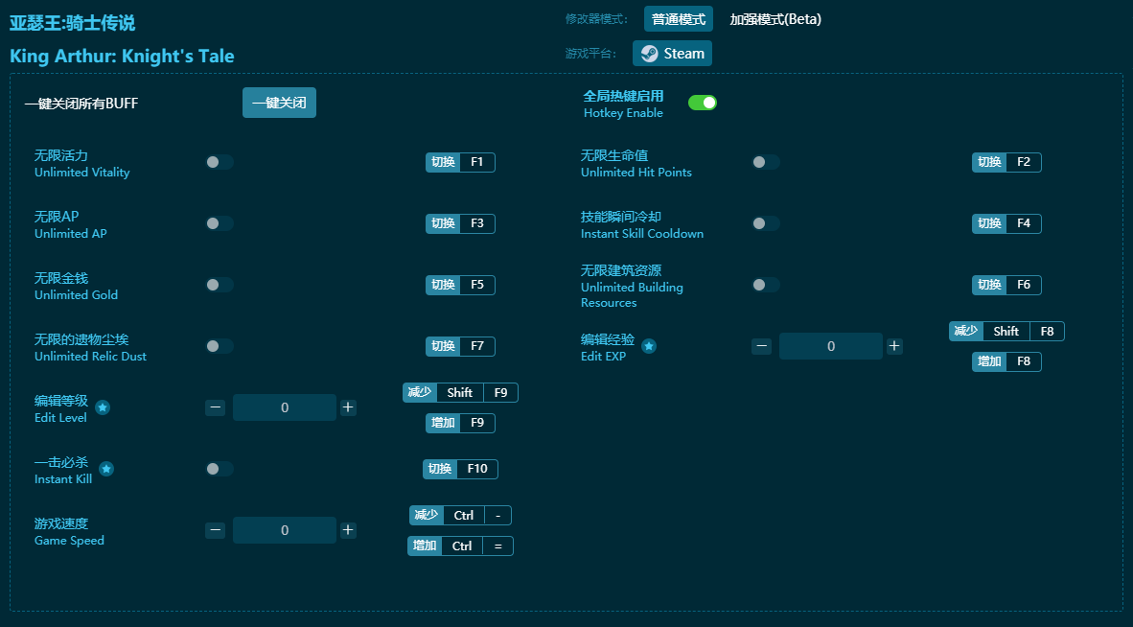Screen dimensions: 1133x627
Task: Decrease the Edit Level value with minus
Action: [x=216, y=407]
